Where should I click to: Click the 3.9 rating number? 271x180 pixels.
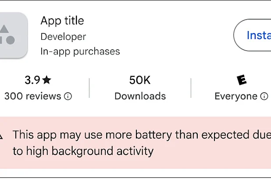coord(32,80)
